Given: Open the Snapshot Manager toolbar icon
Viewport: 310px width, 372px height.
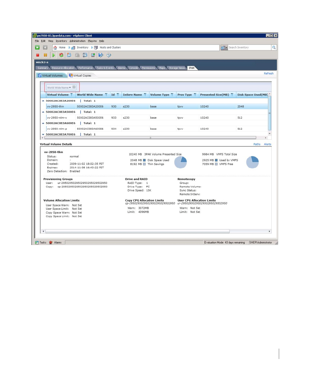Looking at the screenshot, I should pyautogui.click(x=85, y=55).
